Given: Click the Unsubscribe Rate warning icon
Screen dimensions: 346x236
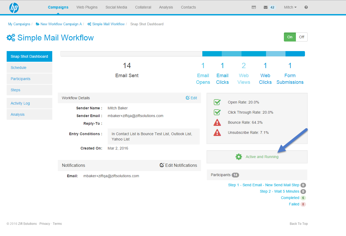Looking at the screenshot, I should click(x=217, y=133).
